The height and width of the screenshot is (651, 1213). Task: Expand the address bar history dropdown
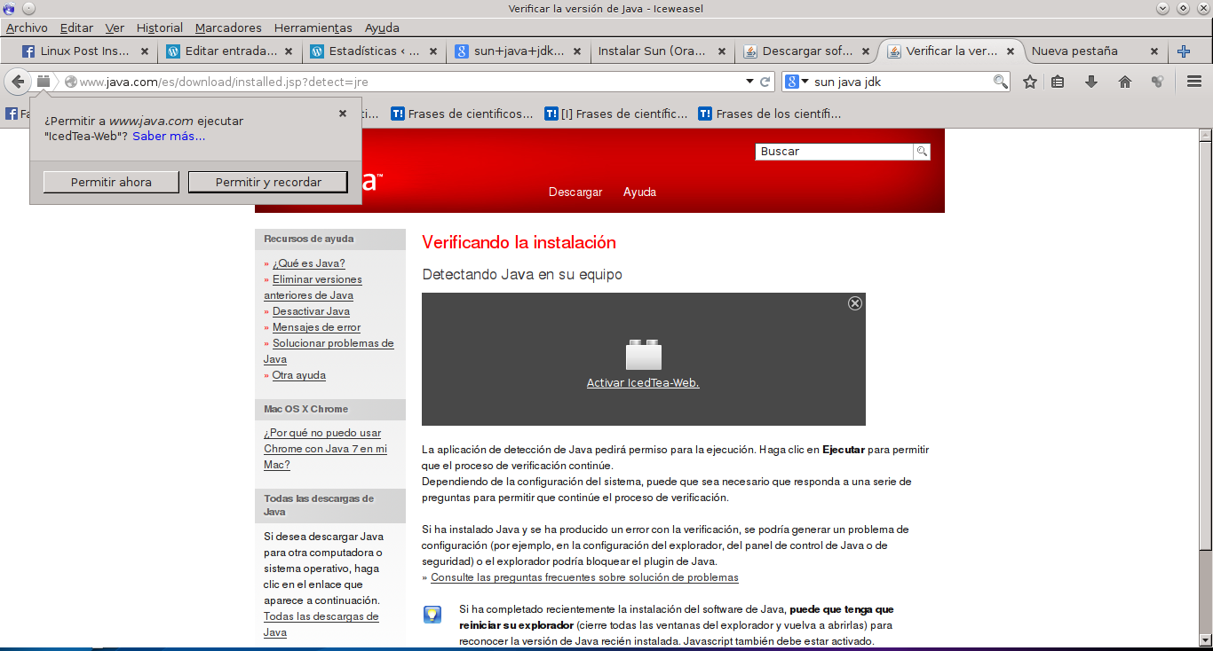pyautogui.click(x=749, y=82)
